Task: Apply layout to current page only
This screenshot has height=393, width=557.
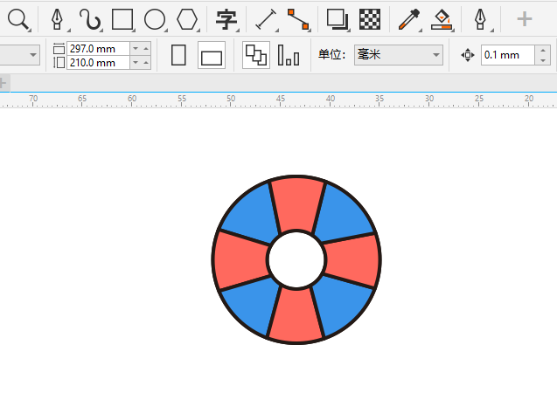Action: tap(289, 55)
